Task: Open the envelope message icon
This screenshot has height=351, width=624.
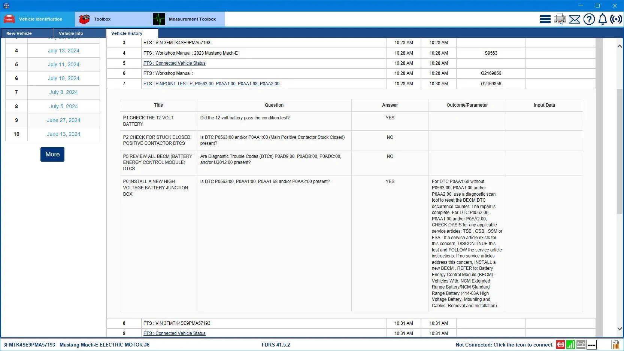Action: [574, 19]
